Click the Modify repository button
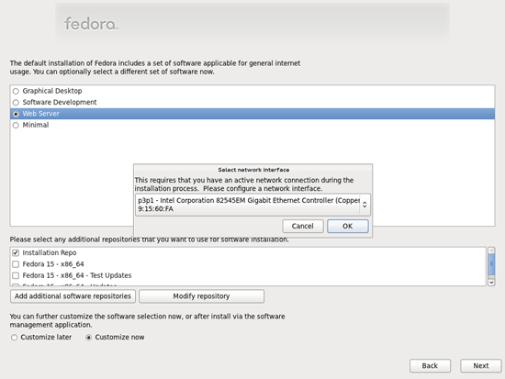The height and width of the screenshot is (379, 505). (x=202, y=296)
